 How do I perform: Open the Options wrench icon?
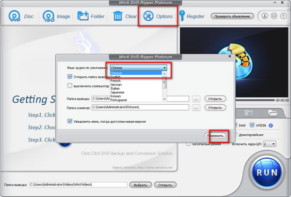coord(148,16)
